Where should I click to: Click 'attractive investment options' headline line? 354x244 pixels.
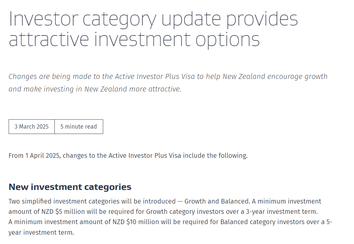click(x=134, y=39)
